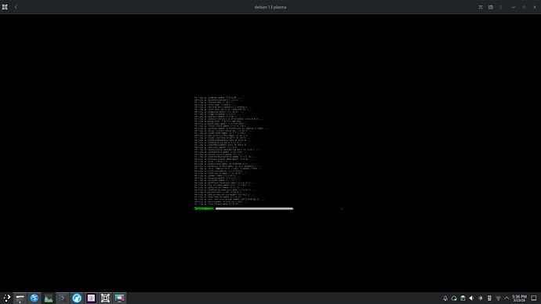The height and width of the screenshot is (304, 541).
Task: Toggle fullscreen for the debian 13 plasma VM
Action: (x=481, y=7)
